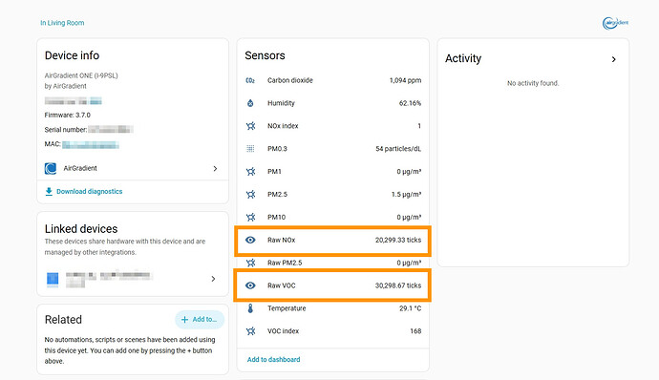Click the NOx index label
The height and width of the screenshot is (380, 659).
pyautogui.click(x=283, y=126)
